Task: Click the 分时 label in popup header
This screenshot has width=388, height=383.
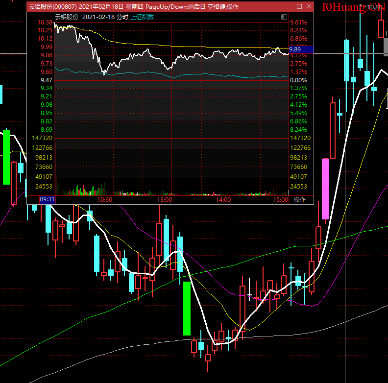Action: pyautogui.click(x=122, y=17)
